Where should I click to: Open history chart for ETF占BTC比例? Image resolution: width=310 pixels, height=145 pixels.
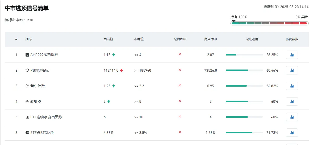point(292,133)
